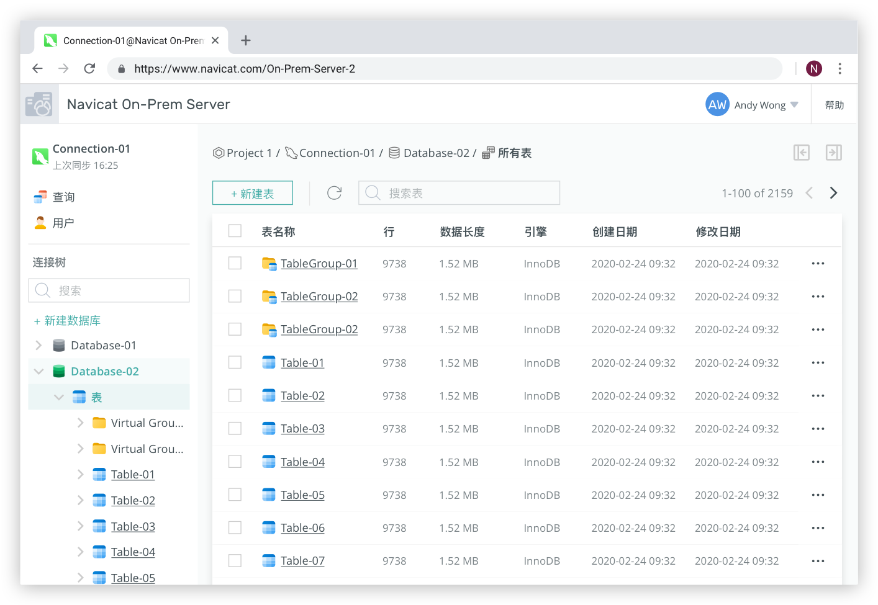The width and height of the screenshot is (878, 605).
Task: Toggle the select-all checkbox in header
Action: (x=235, y=231)
